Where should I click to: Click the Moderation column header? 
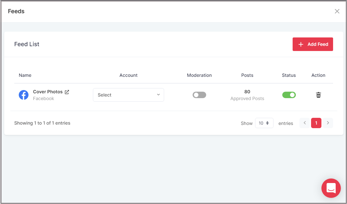pyautogui.click(x=199, y=75)
